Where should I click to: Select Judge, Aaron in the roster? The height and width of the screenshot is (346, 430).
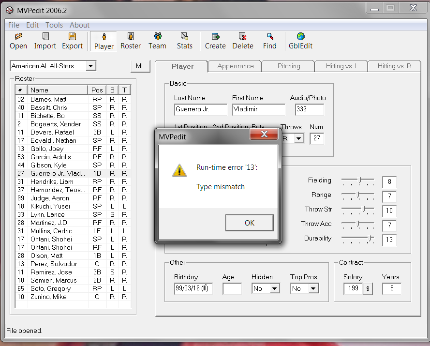click(73, 198)
